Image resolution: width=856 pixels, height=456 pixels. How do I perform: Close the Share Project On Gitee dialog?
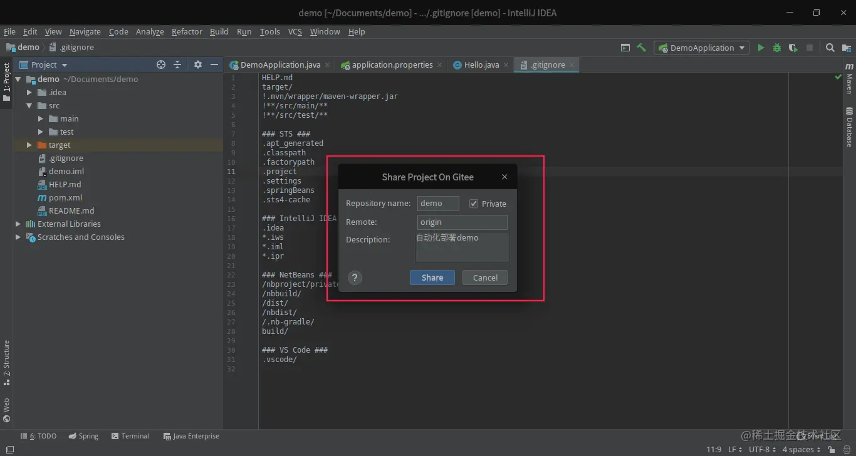coord(504,177)
